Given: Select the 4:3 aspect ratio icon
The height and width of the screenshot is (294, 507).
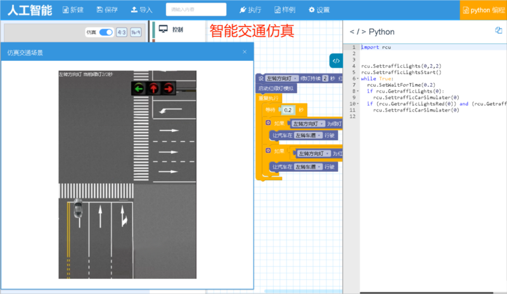Looking at the screenshot, I should point(122,32).
